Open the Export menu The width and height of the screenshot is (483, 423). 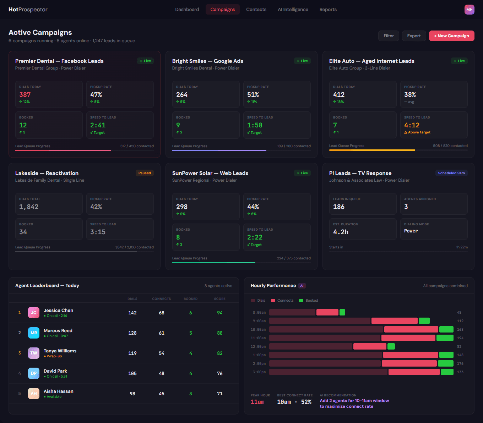pyautogui.click(x=414, y=35)
